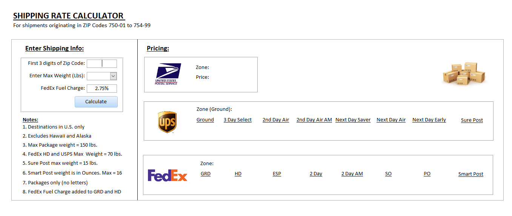Screen dimensions: 512x216
Task: Click the FedEx 2 Day AM header
Action: pyautogui.click(x=352, y=174)
